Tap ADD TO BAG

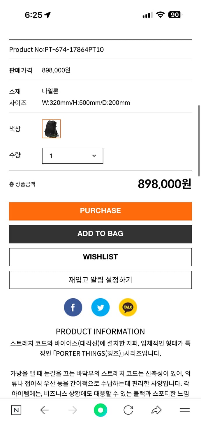100,234
